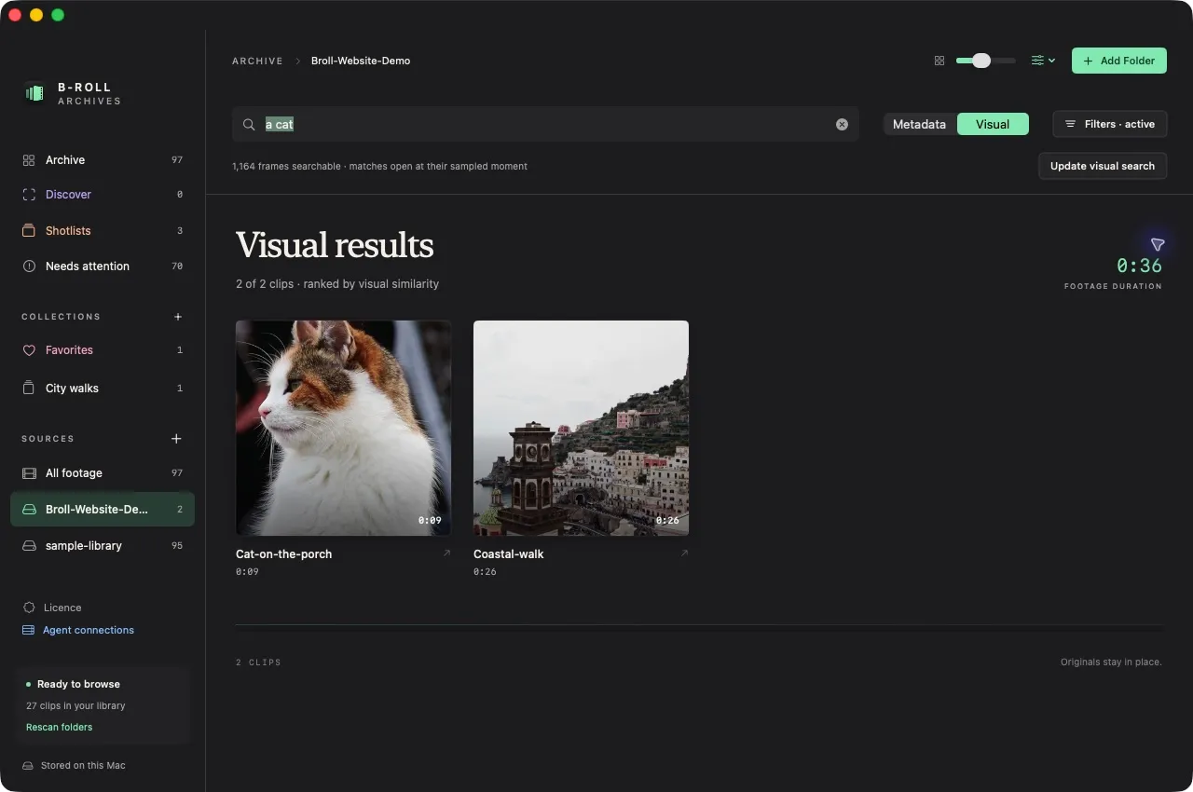The image size is (1193, 792).
Task: Click the City walks collection icon
Action: (29, 389)
